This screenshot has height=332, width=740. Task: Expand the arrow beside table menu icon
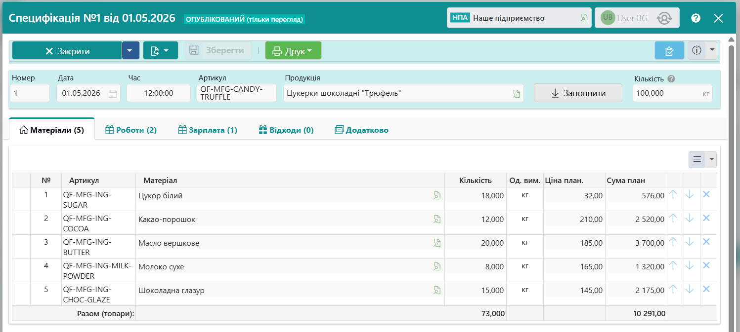[712, 159]
